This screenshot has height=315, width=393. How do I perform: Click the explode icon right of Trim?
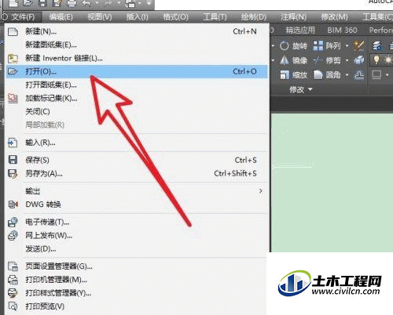pyautogui.click(x=358, y=60)
